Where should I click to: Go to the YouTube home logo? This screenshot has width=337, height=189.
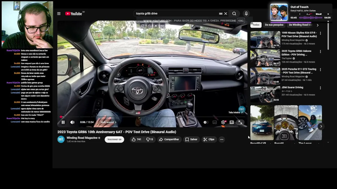click(x=74, y=14)
